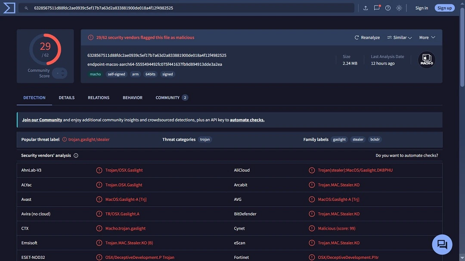Click the AhnLab-V3 detection warning icon
Viewport: 465px width, 261px height.
99,170
